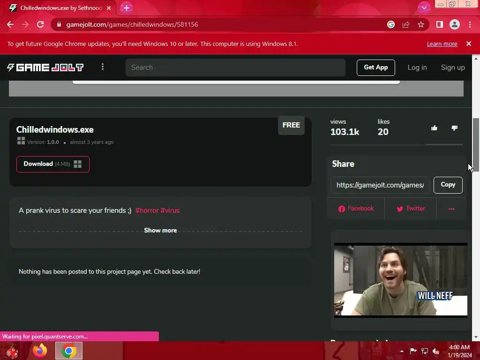Dismiss the Chrome update notice bar
Image resolution: width=480 pixels, height=360 pixels.
(469, 44)
